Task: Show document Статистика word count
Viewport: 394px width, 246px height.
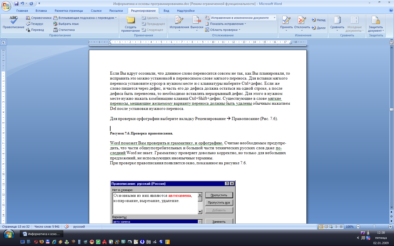Action: pyautogui.click(x=64, y=30)
